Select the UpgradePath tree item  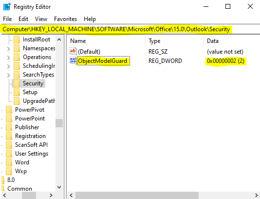tap(39, 101)
